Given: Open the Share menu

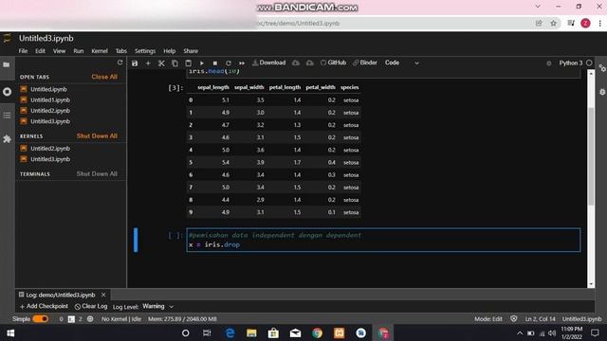Looking at the screenshot, I should pos(191,51).
